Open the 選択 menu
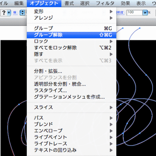 coord(85,3)
